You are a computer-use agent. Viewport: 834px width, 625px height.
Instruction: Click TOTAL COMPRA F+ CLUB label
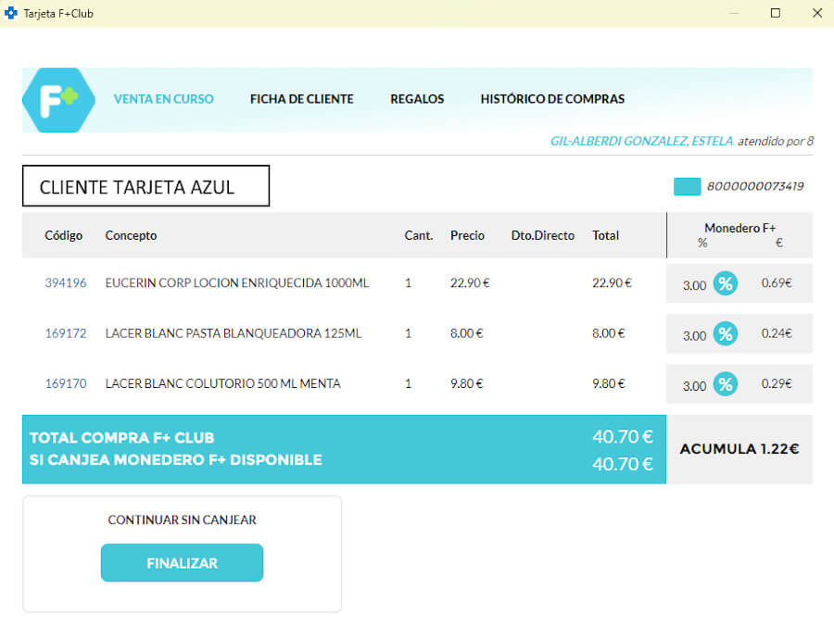pyautogui.click(x=121, y=438)
